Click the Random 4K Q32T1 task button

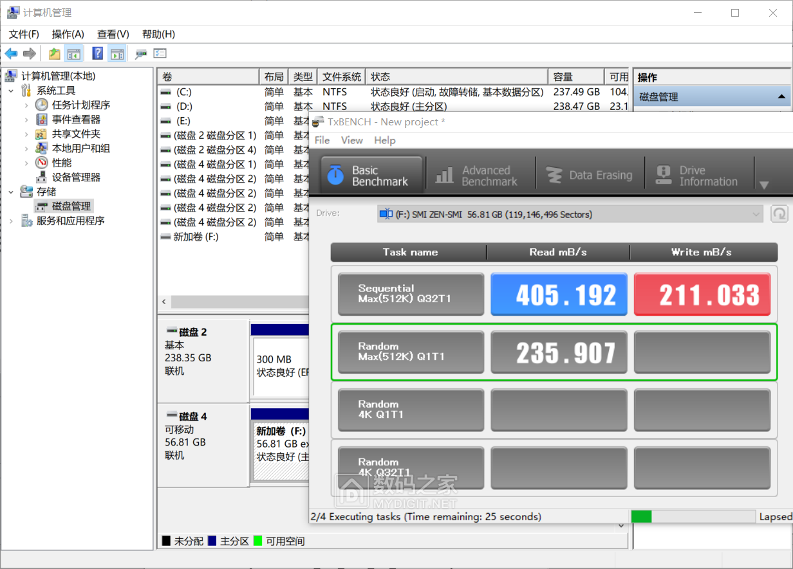(411, 468)
